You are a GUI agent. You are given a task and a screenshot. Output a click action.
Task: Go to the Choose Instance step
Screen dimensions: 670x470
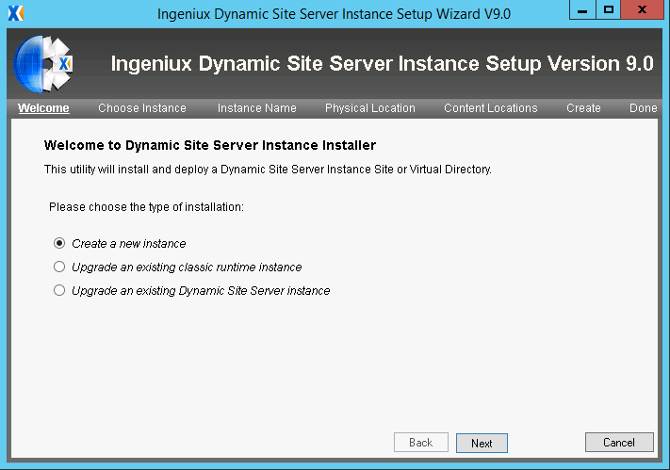click(x=142, y=108)
